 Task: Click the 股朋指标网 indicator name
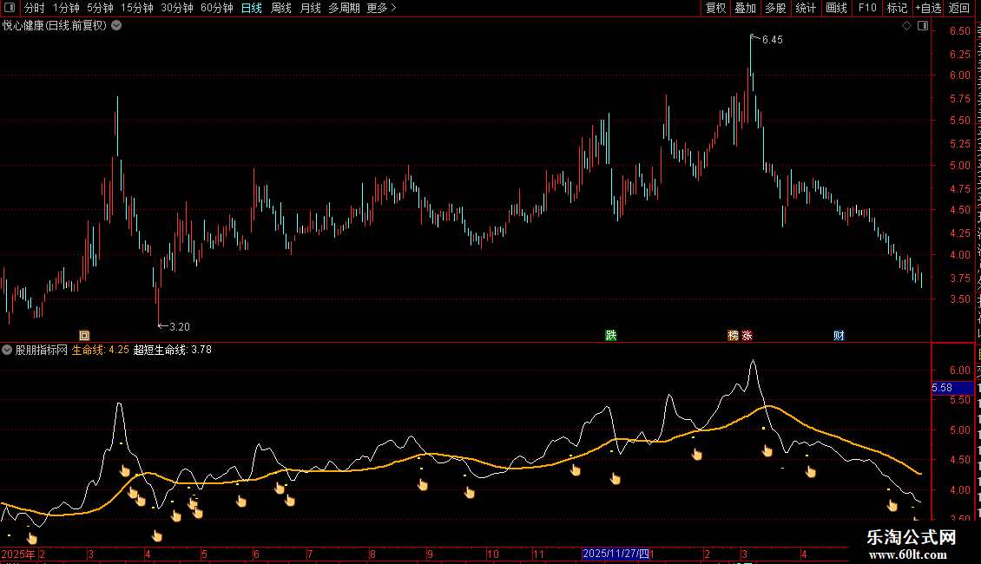pos(42,350)
